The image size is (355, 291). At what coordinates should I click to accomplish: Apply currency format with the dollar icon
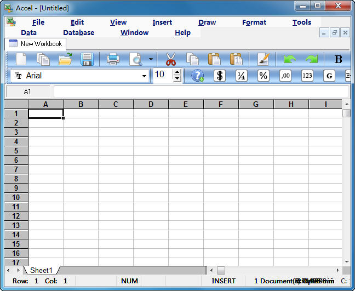pos(220,76)
